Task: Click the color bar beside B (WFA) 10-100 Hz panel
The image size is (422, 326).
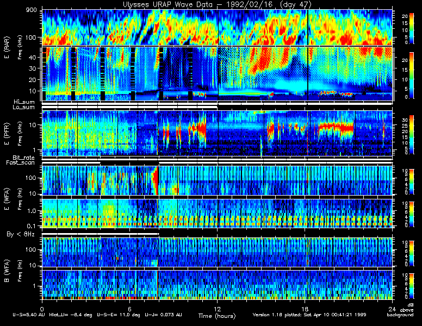Action: 412,254
